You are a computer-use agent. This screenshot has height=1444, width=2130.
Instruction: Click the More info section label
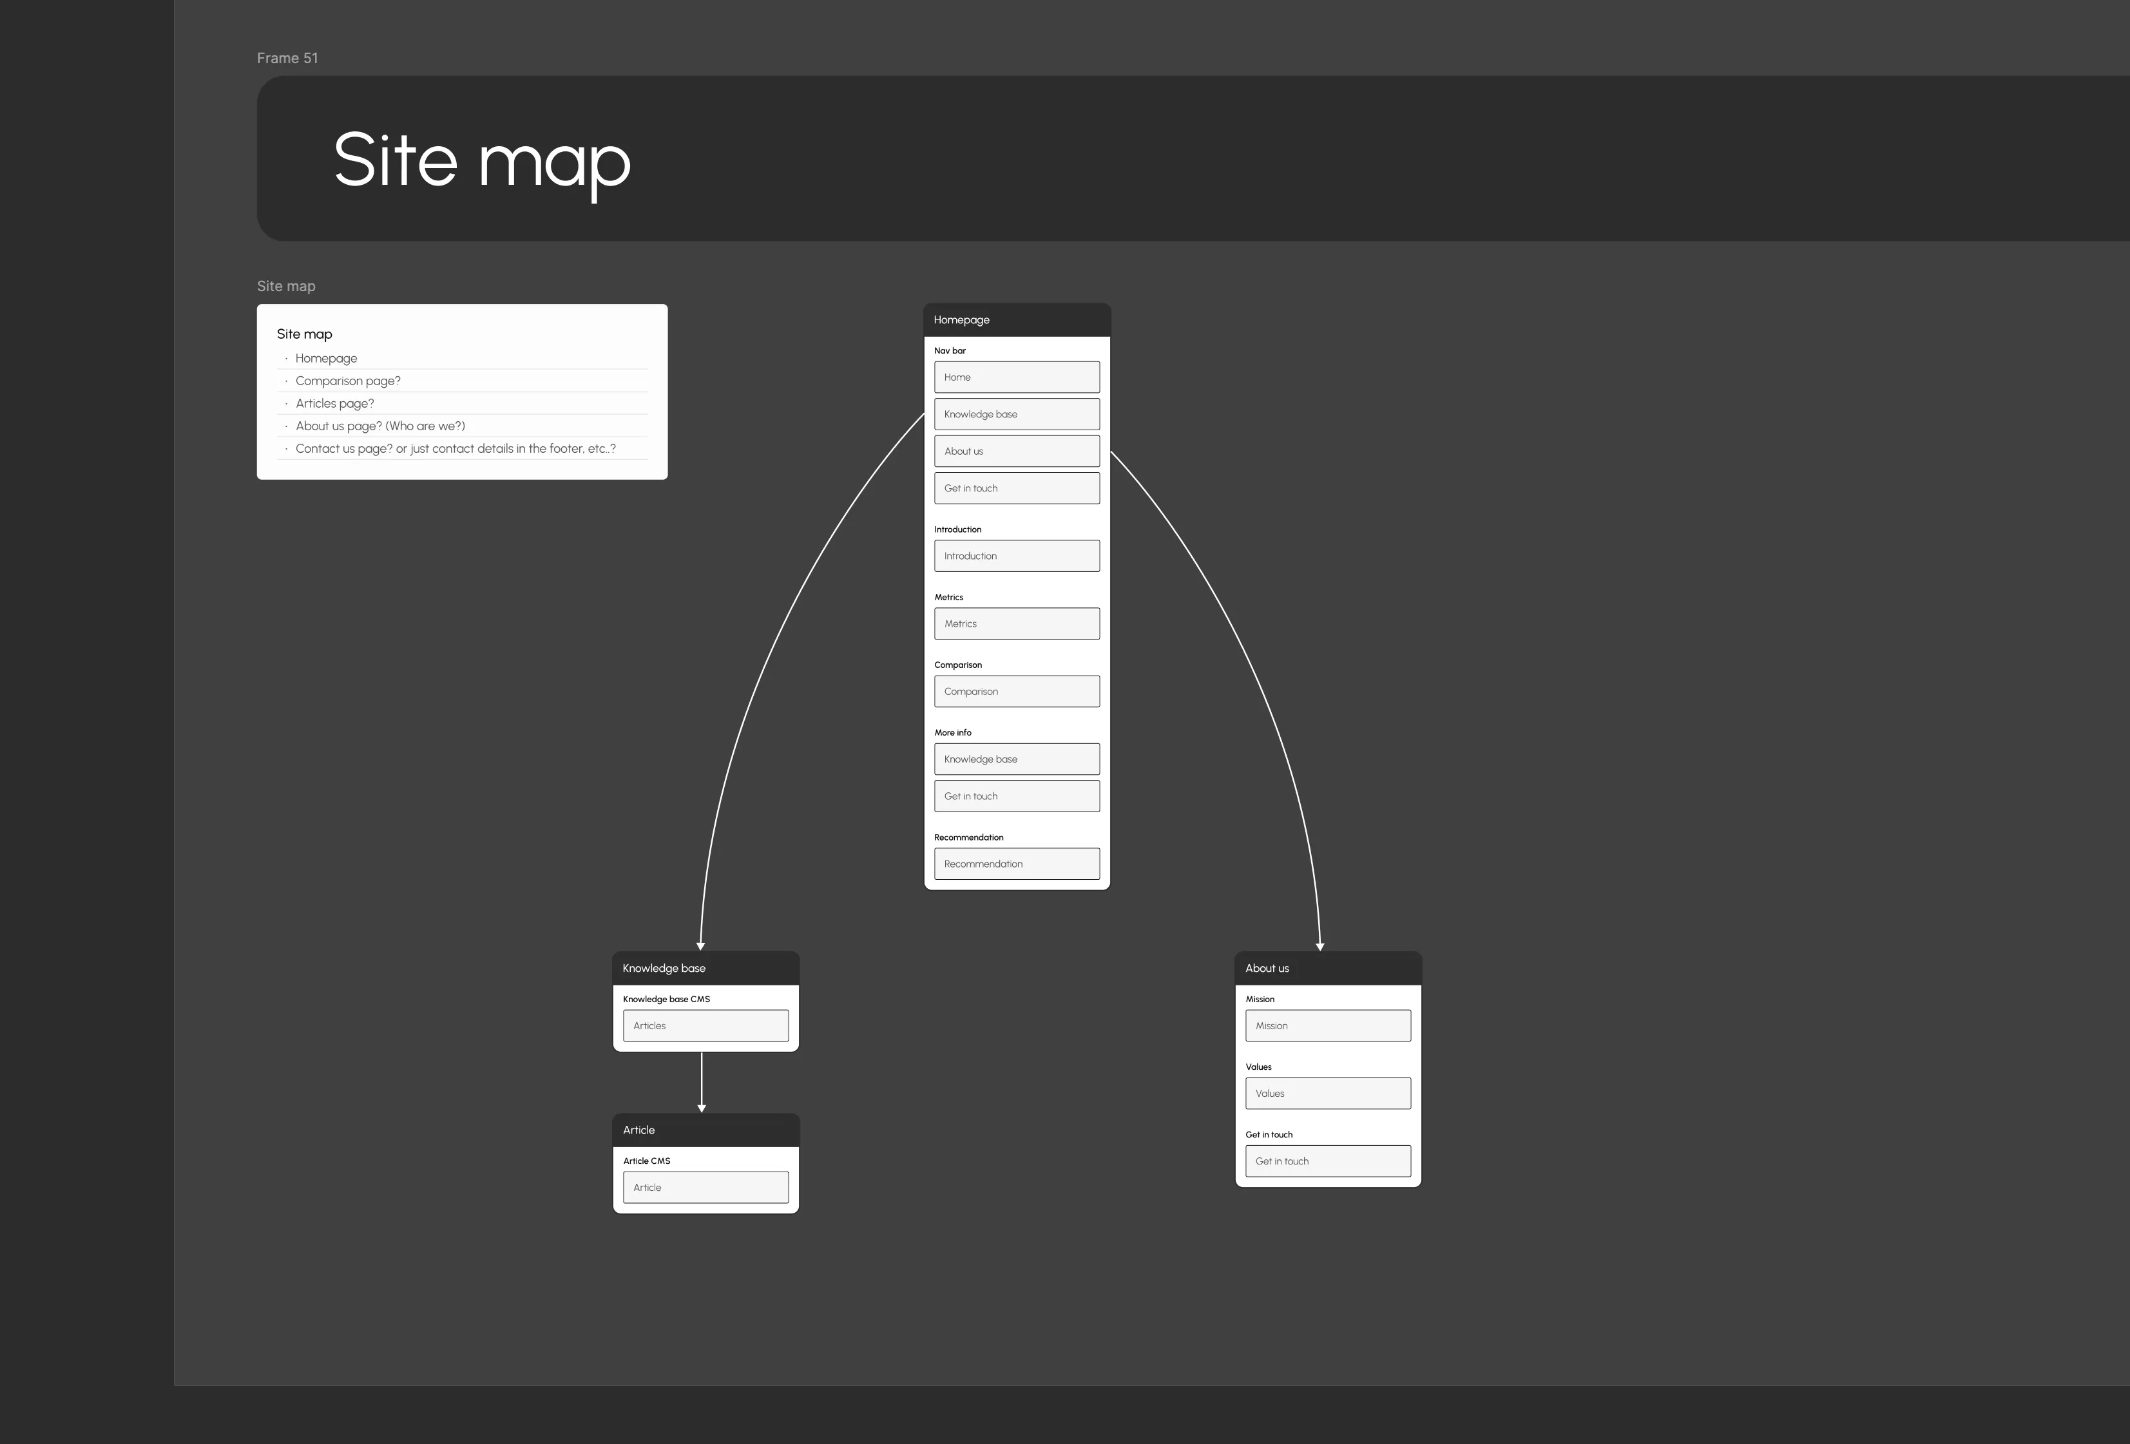pos(953,733)
